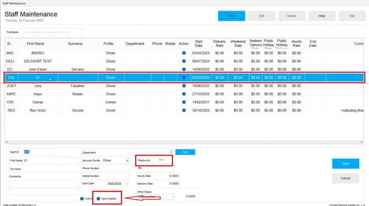Viewport: 369px width, 206px height.
Task: Select the Kaye Rodas row
Action: click(x=184, y=94)
